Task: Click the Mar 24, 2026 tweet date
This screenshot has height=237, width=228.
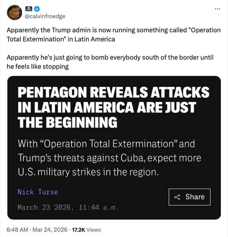Action: tap(50, 229)
